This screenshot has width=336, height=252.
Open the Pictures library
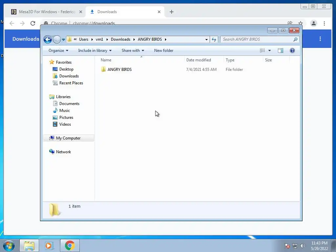[x=66, y=117]
